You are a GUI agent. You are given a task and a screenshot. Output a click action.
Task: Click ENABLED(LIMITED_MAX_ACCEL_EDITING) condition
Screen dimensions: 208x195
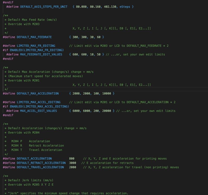pos(40,107)
